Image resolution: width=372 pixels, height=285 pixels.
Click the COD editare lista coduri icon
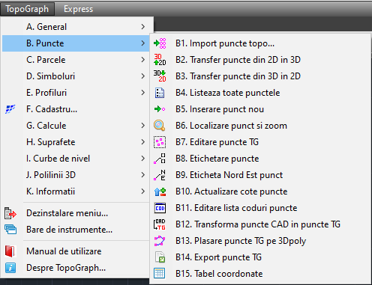pyautogui.click(x=160, y=208)
